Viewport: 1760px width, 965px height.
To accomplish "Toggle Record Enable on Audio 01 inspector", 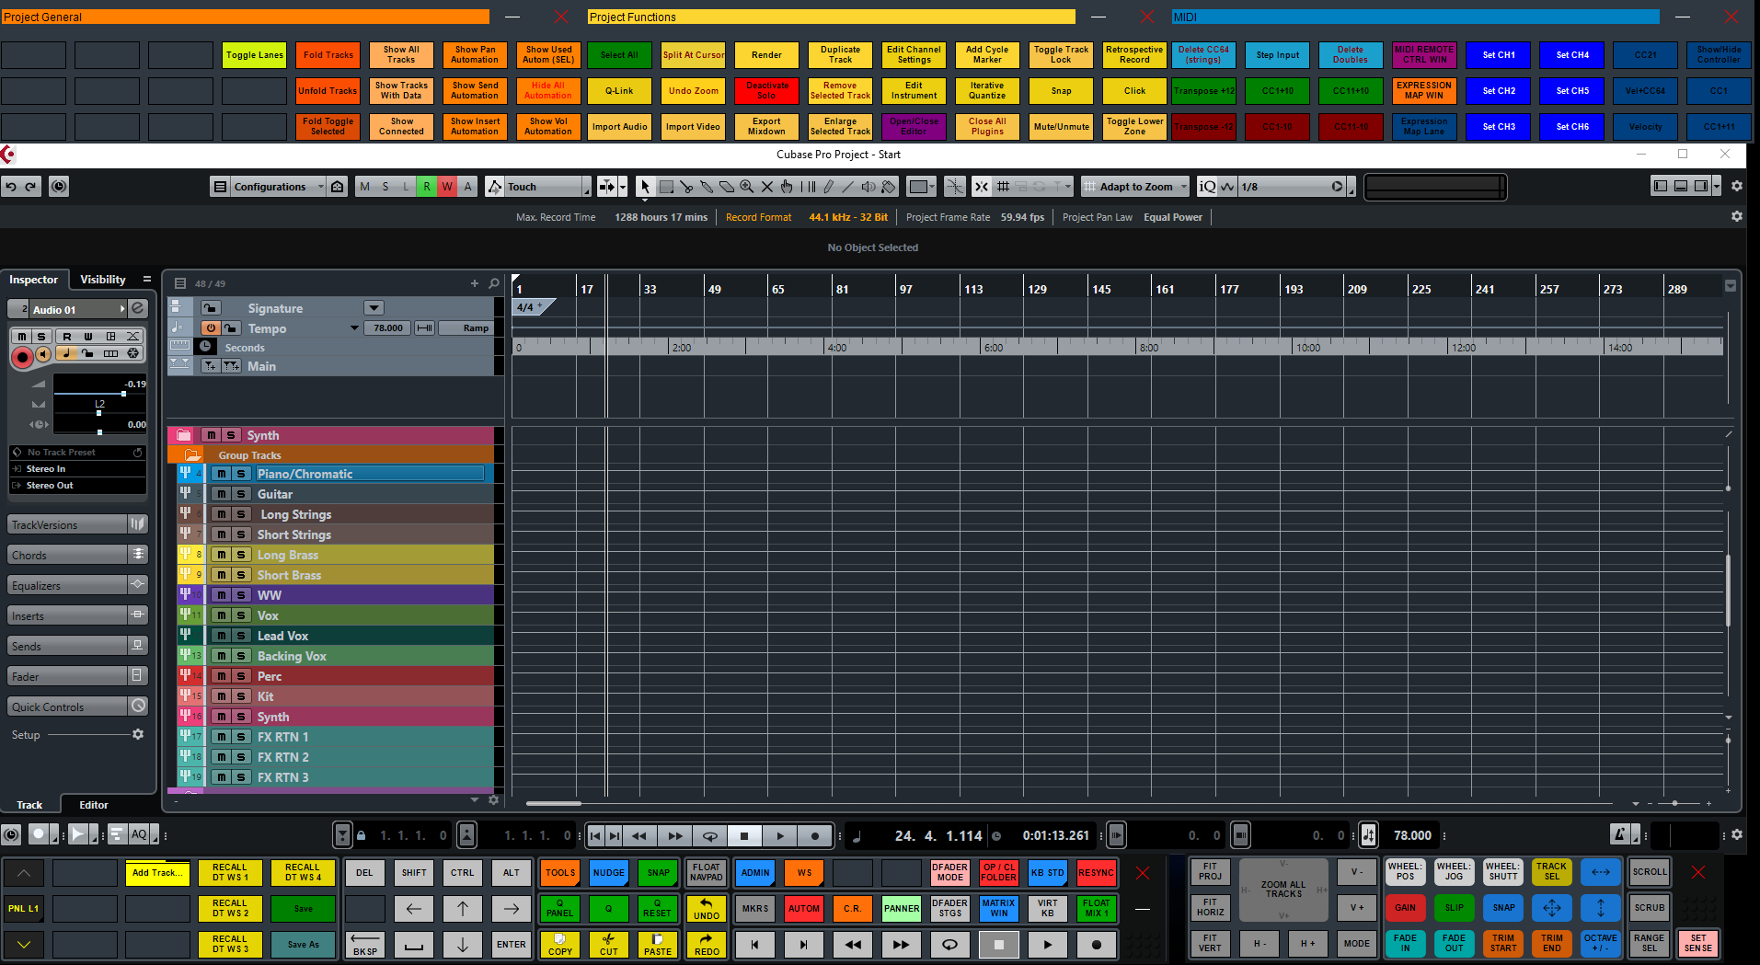I will 22,356.
